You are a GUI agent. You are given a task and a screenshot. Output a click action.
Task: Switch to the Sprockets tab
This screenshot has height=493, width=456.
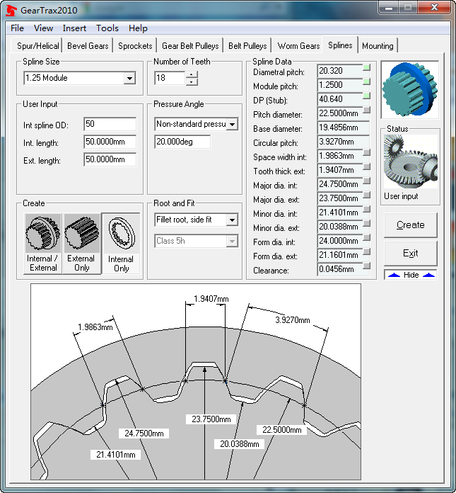[x=135, y=46]
